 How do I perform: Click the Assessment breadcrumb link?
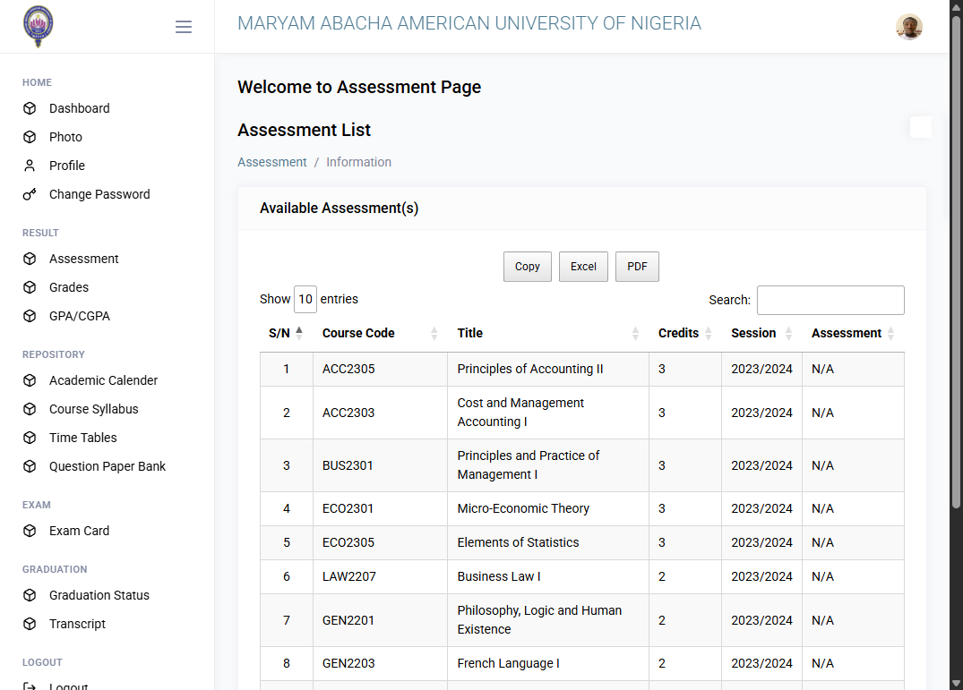pyautogui.click(x=272, y=162)
